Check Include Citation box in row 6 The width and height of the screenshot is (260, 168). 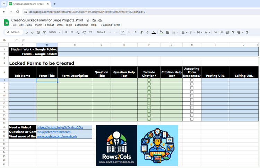click(149, 80)
